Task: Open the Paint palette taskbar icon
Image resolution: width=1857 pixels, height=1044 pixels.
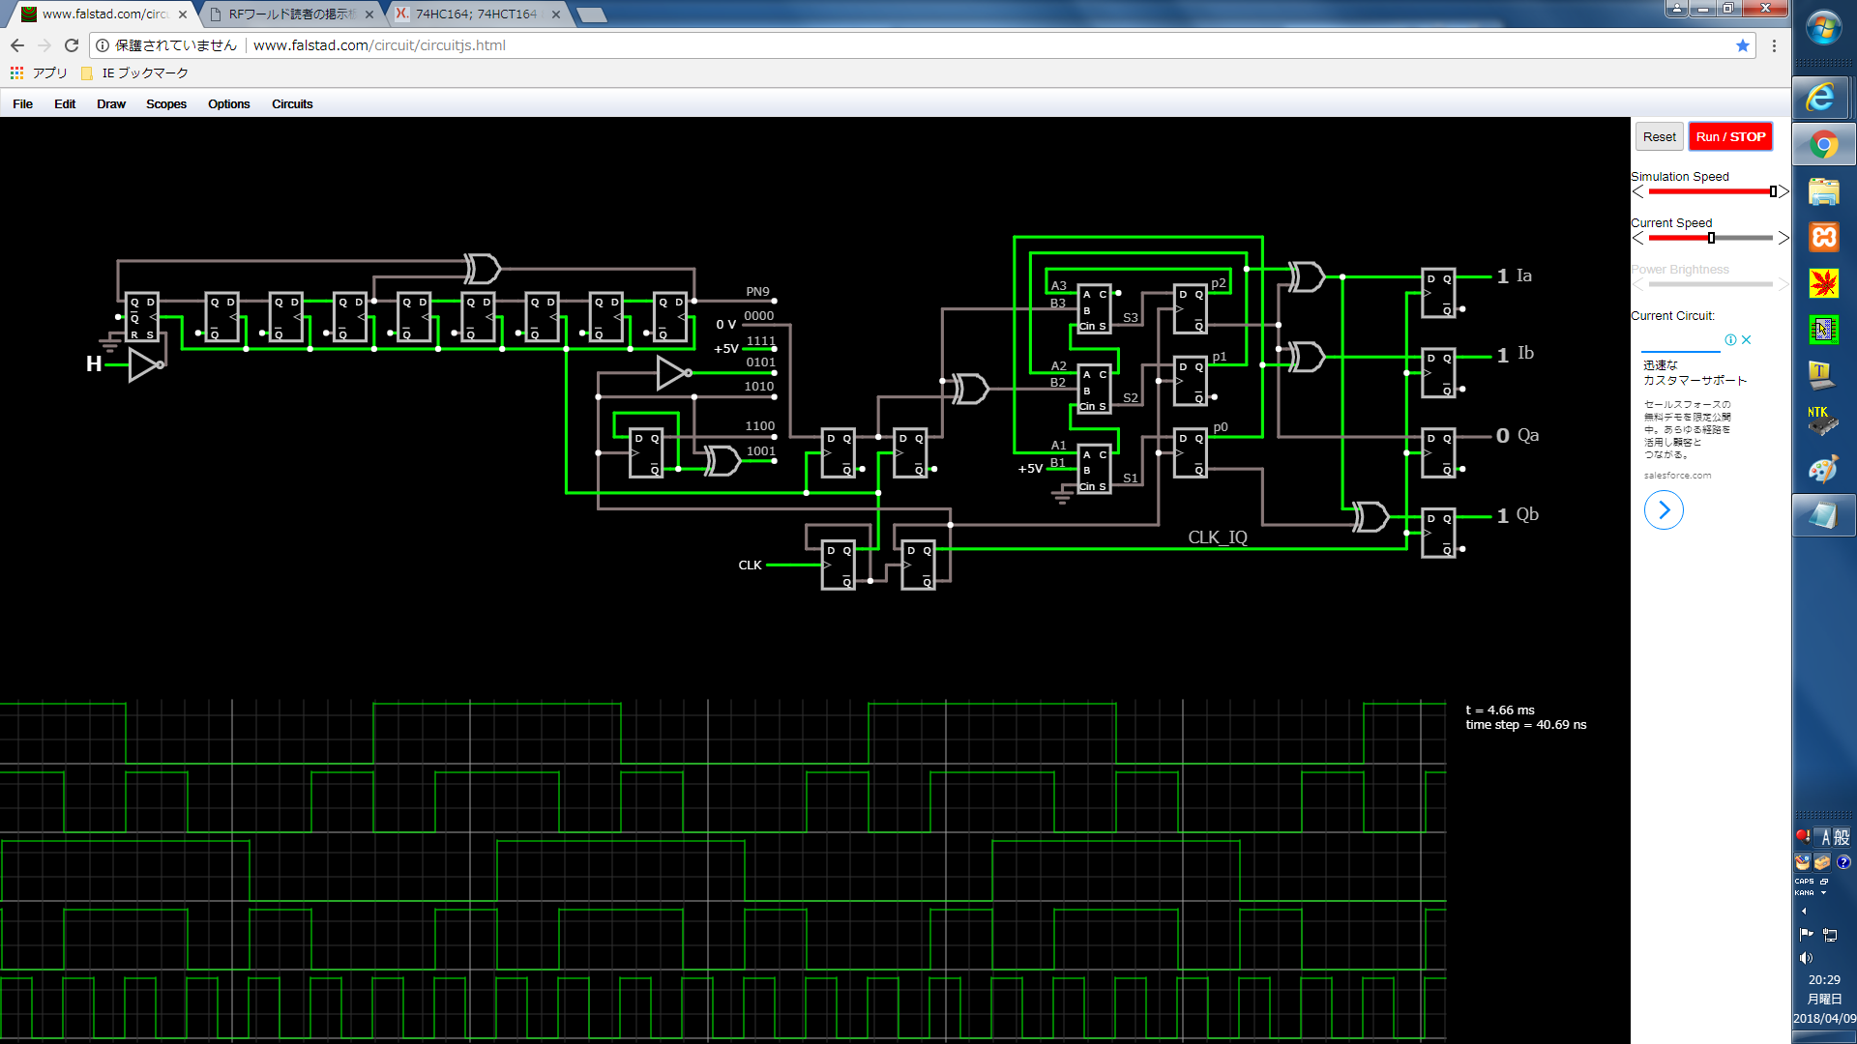Action: click(x=1824, y=470)
